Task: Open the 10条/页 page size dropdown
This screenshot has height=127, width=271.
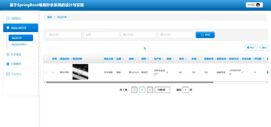Action: tap(162, 90)
